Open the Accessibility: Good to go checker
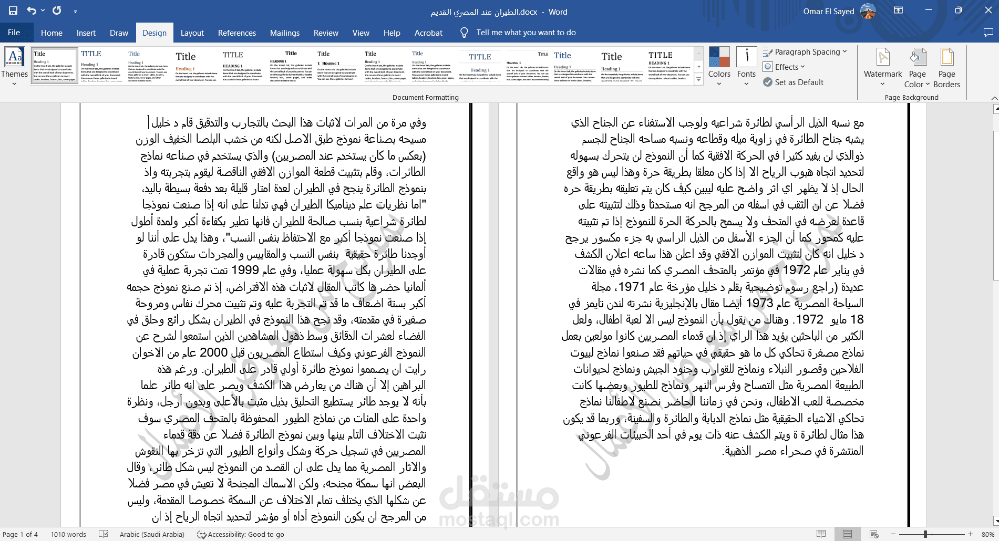Screen dimensions: 999x541 point(241,534)
